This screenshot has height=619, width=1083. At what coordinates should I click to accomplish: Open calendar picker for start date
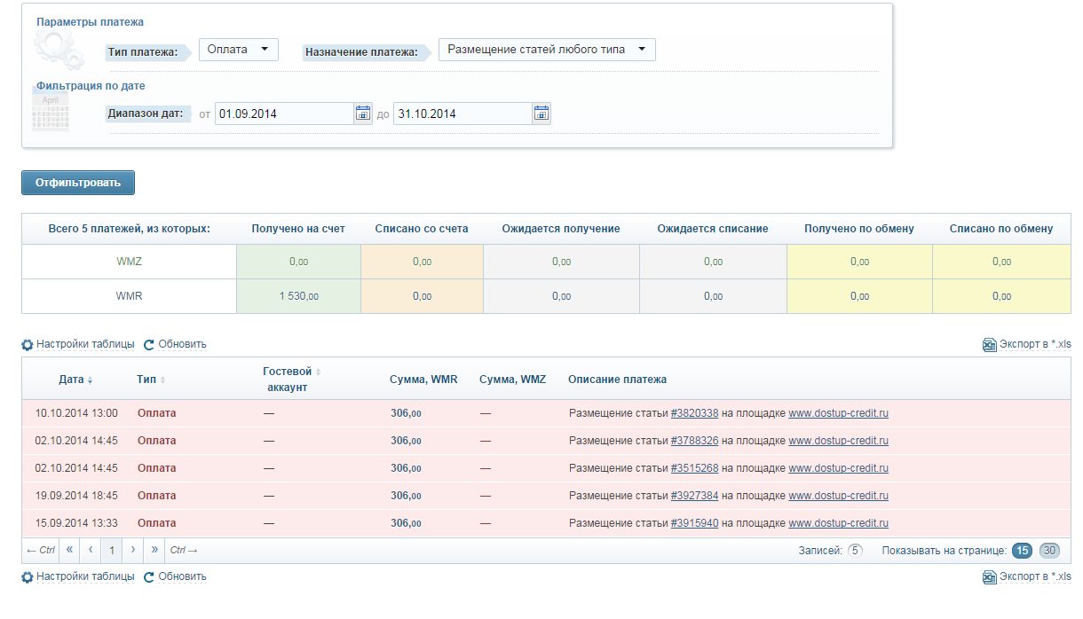363,114
